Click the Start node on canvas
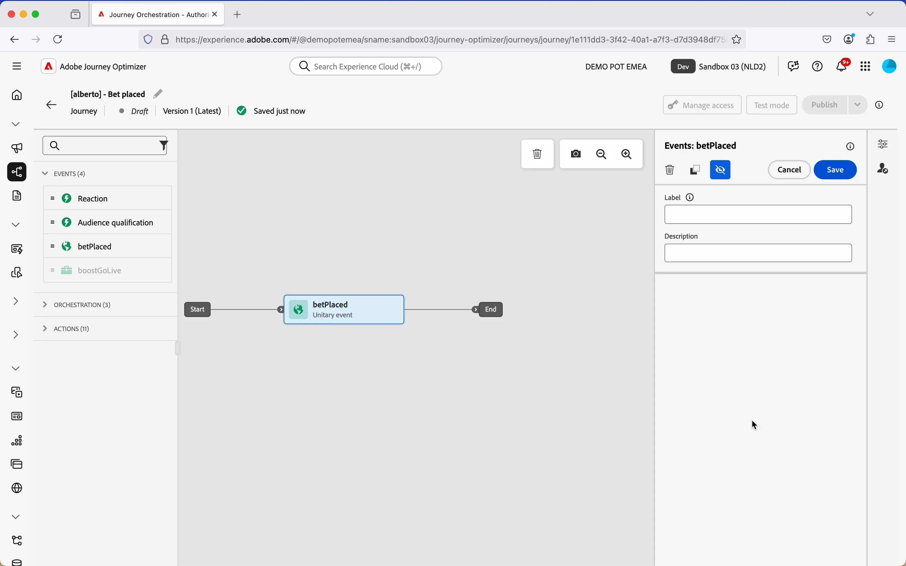Screen dimensions: 906x566 197,309
